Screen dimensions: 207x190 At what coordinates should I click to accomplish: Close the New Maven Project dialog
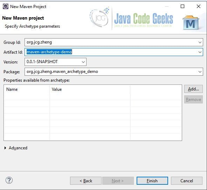(x=199, y=6)
